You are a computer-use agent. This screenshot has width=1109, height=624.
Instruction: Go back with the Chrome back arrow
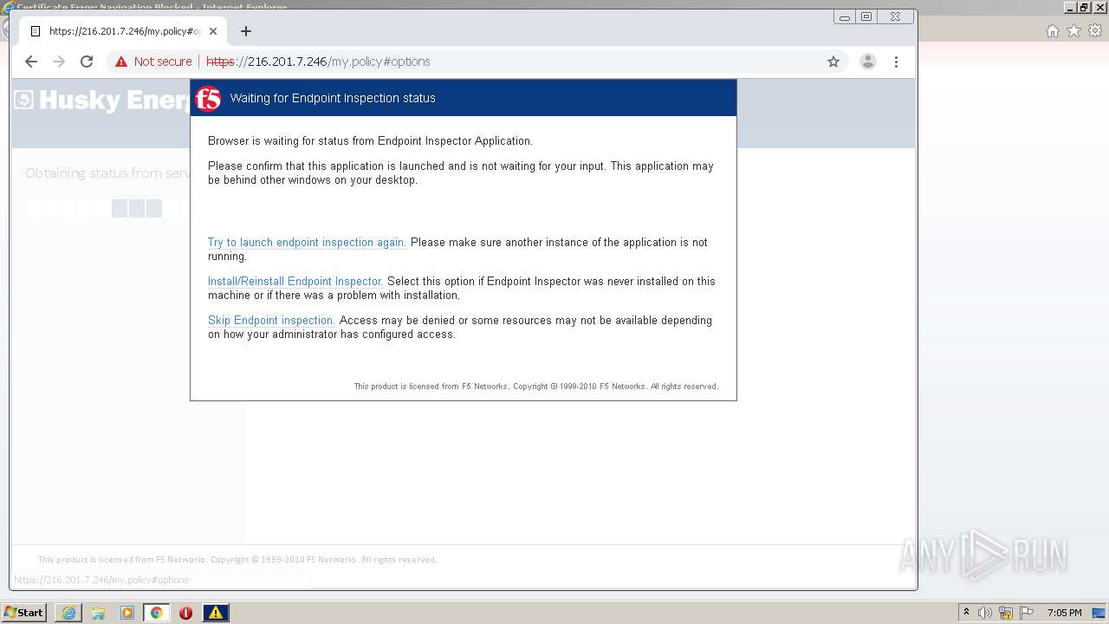coord(31,62)
